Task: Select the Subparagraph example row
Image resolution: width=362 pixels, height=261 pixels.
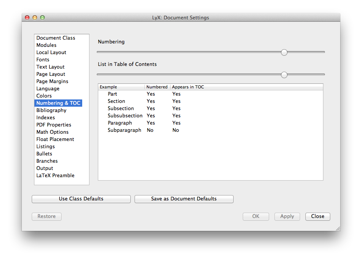Action: 210,130
